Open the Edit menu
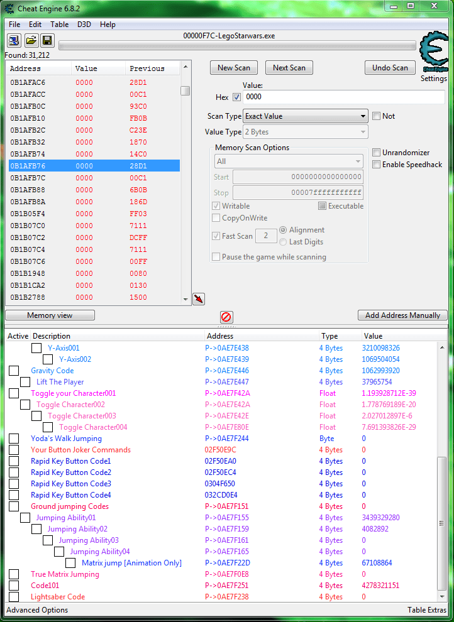Viewport: 454px width, 622px height. 35,25
